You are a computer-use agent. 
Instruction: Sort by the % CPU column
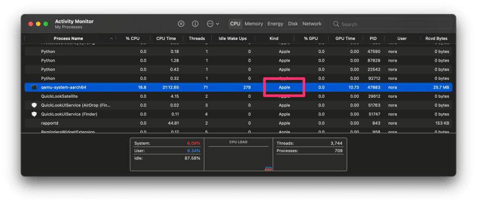click(133, 38)
